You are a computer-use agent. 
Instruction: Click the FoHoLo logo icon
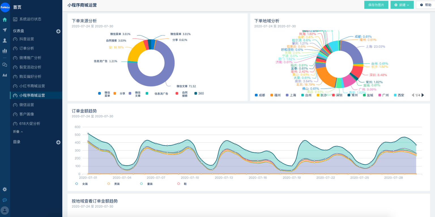(x=5, y=7)
